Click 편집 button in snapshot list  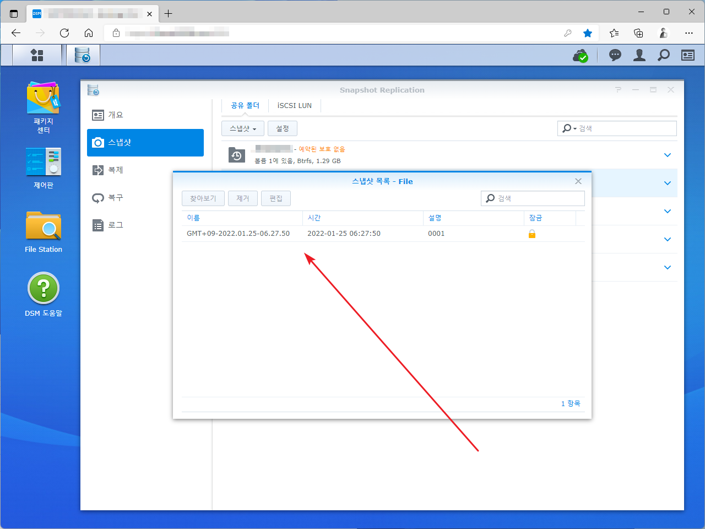tap(276, 198)
